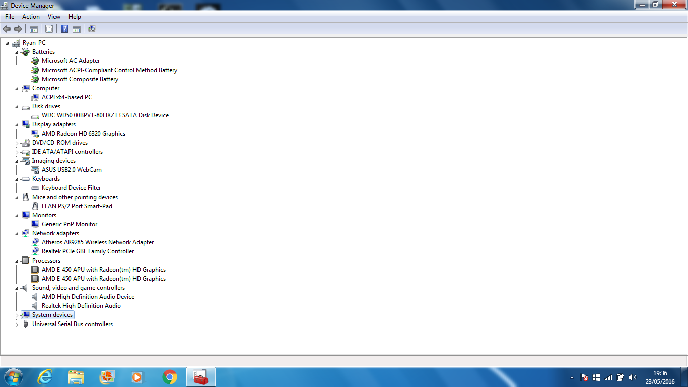Select Universal Serial Bus controllers label
The height and width of the screenshot is (387, 688).
tap(73, 324)
